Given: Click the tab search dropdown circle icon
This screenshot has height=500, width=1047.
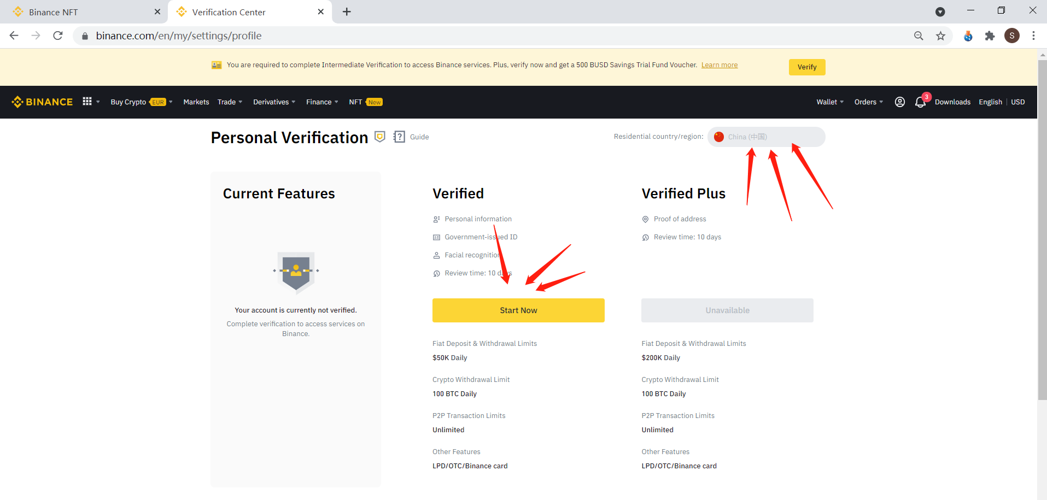Looking at the screenshot, I should point(940,11).
